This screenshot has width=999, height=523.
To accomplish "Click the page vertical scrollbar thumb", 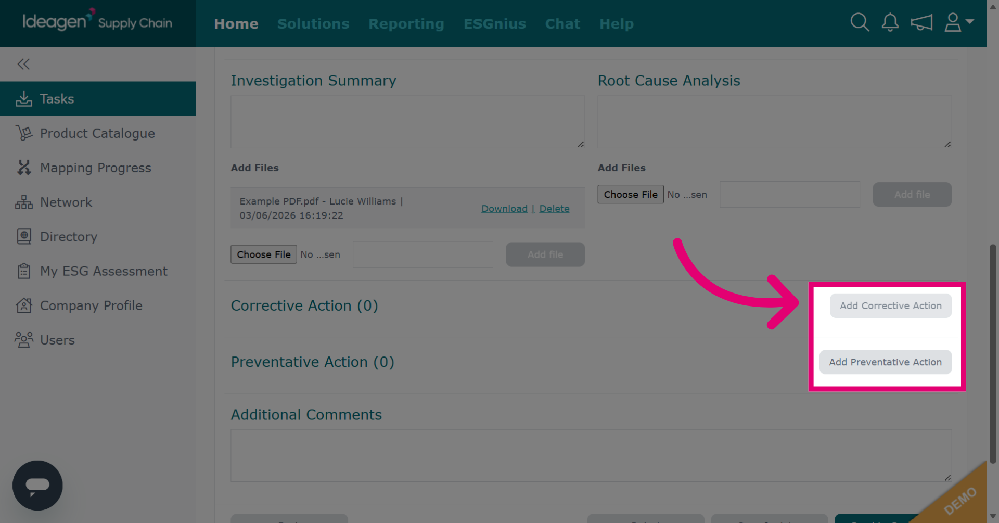I will point(993,354).
